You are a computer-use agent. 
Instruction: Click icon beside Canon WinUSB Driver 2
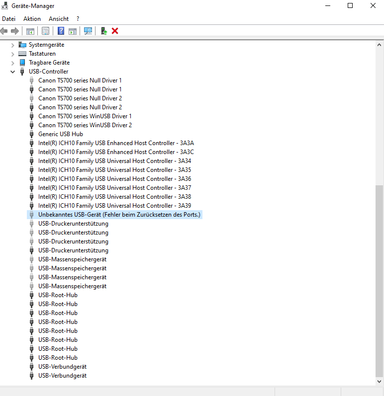(x=32, y=125)
